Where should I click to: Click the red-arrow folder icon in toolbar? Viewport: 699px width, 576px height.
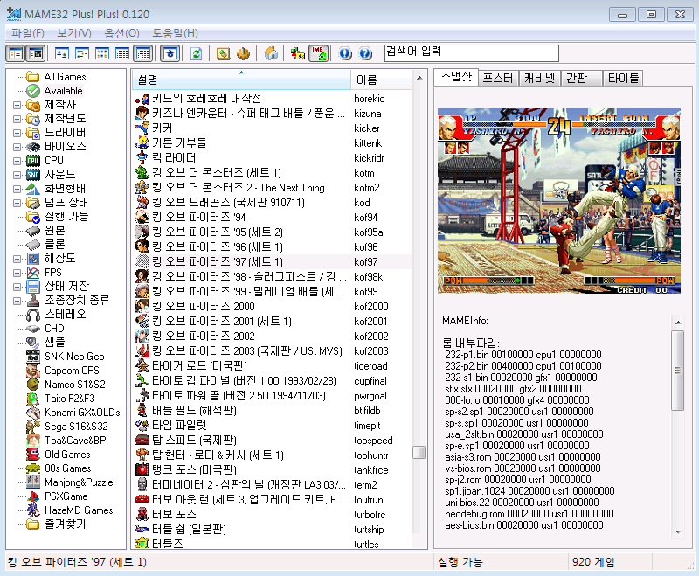pos(297,54)
